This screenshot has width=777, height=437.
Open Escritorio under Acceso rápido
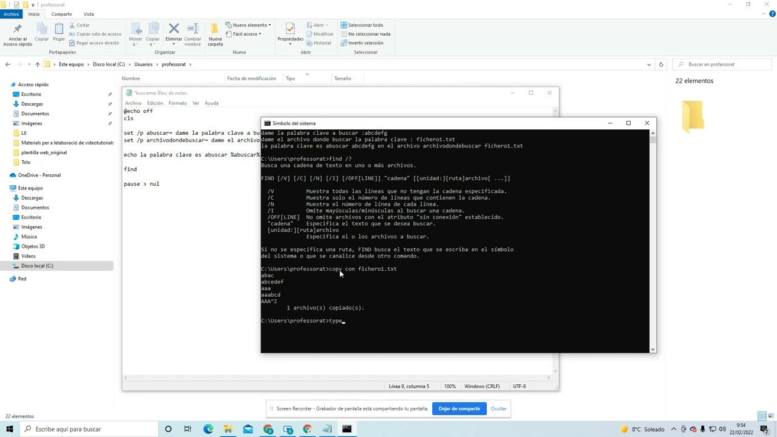pyautogui.click(x=31, y=94)
